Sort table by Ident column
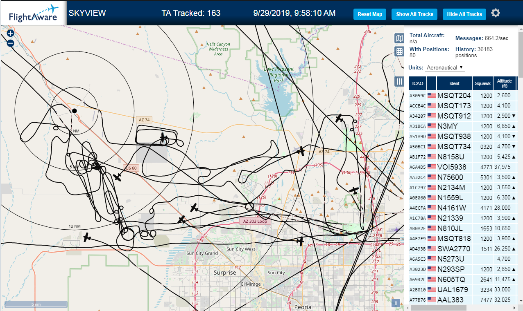The height and width of the screenshot is (311, 523). 454,83
